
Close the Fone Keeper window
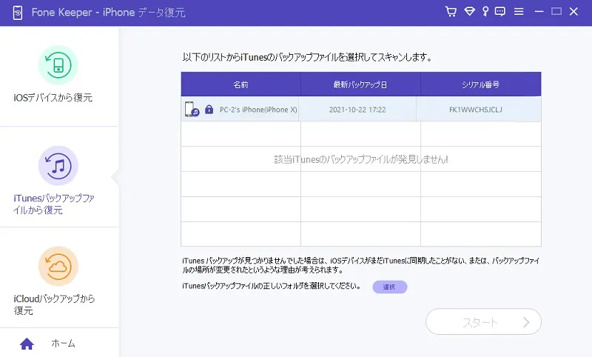pos(574,12)
